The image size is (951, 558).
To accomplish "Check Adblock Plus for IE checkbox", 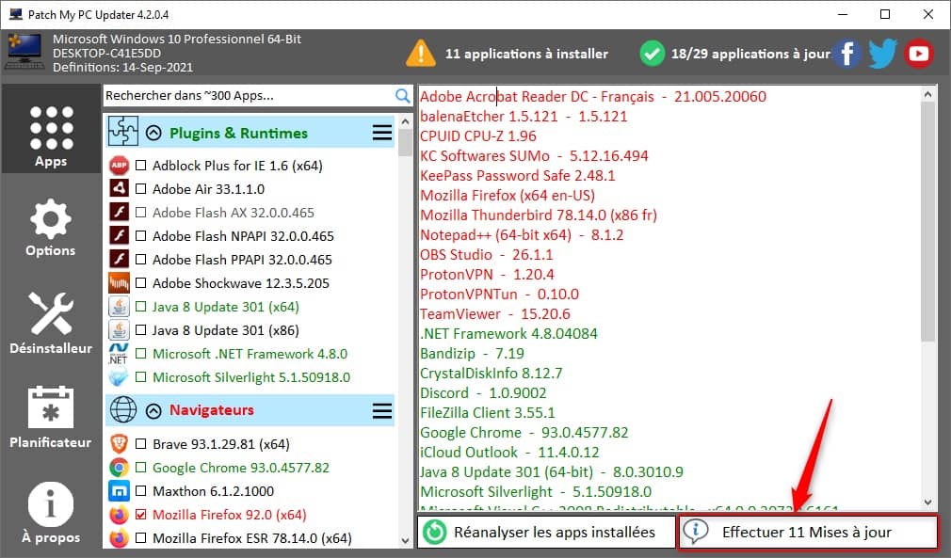I will coord(140,166).
